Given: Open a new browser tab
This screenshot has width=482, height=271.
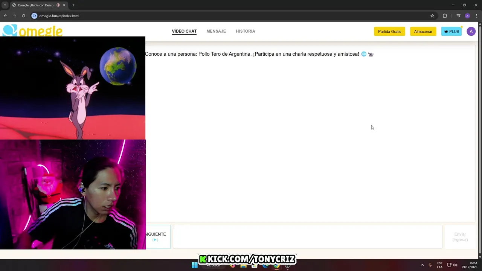Looking at the screenshot, I should tap(73, 5).
